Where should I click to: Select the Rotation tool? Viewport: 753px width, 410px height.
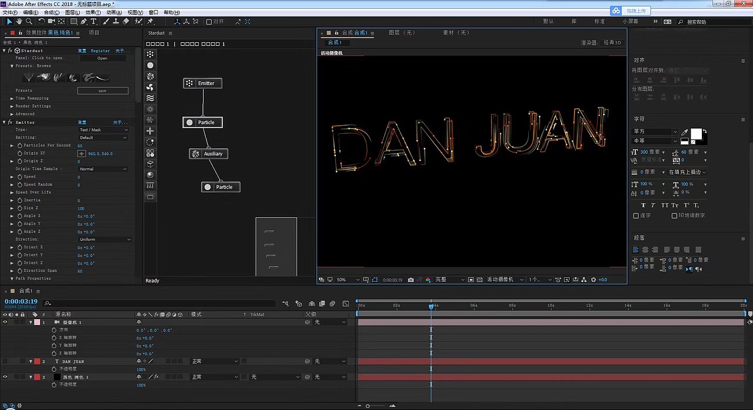click(41, 22)
